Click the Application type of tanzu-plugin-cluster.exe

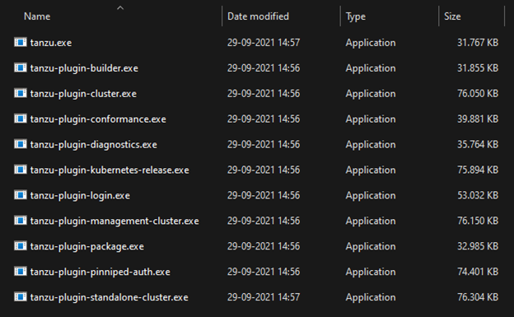(371, 94)
